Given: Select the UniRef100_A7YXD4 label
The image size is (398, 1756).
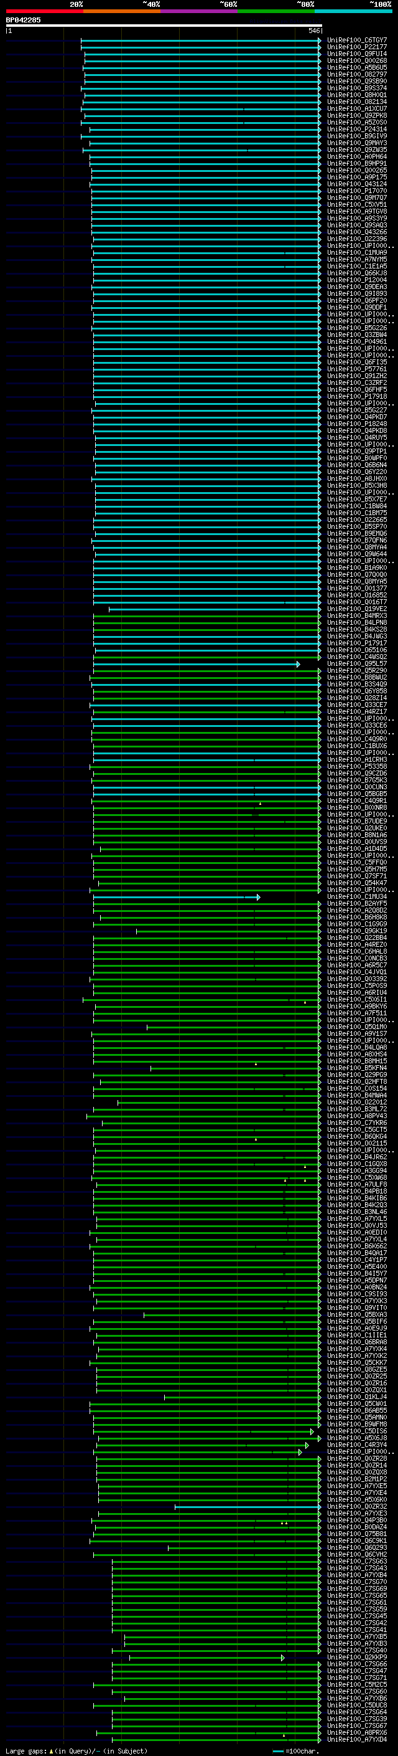Looking at the screenshot, I should (357, 1739).
